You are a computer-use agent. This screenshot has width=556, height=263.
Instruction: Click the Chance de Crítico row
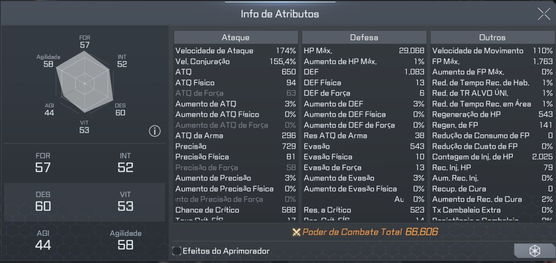(236, 210)
